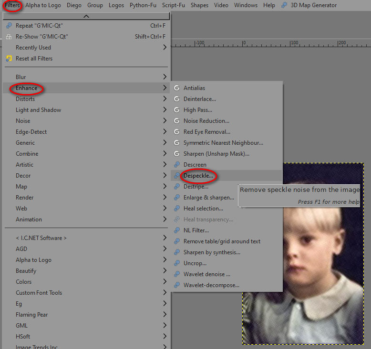Click the GEGL icon beside Antialias

(177, 88)
